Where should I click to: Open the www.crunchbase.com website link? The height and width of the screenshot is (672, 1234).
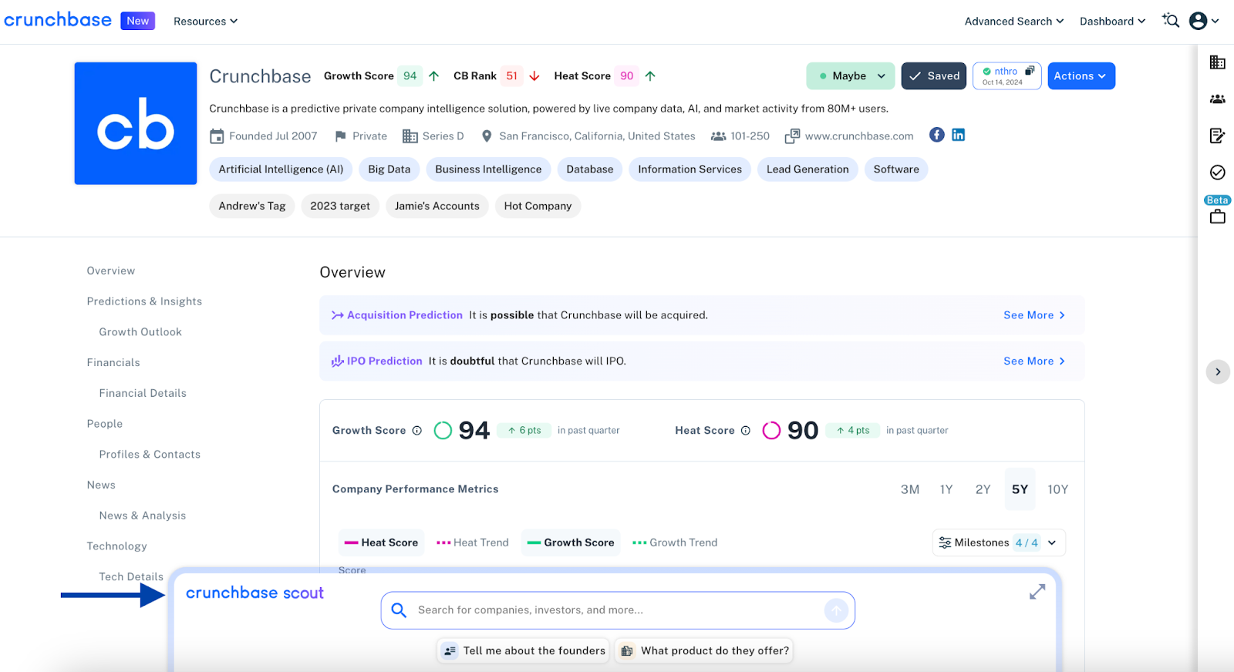(x=859, y=136)
